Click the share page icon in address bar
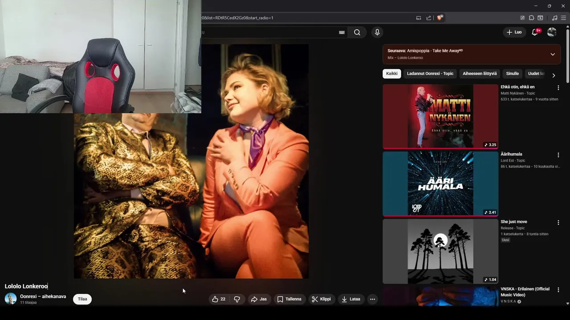570x320 pixels. (x=428, y=18)
